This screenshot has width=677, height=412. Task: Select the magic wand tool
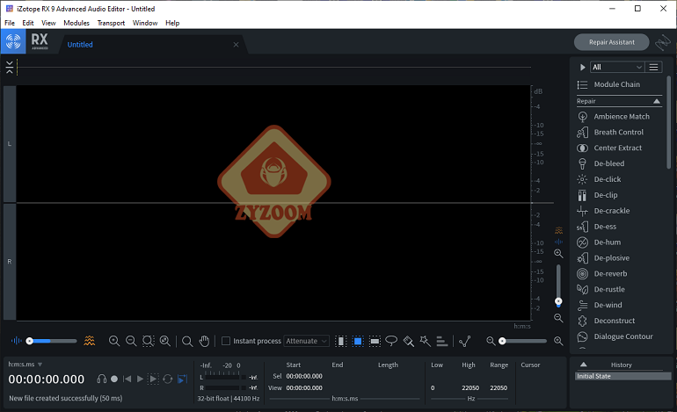(x=426, y=341)
